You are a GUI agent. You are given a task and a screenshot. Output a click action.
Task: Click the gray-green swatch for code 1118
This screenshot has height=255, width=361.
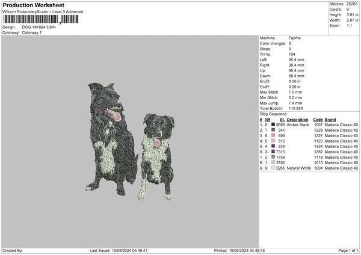(x=273, y=157)
